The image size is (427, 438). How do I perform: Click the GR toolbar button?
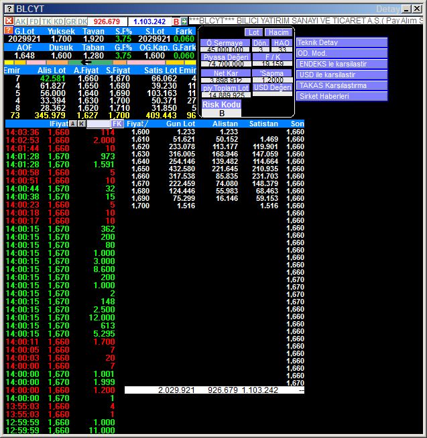click(x=71, y=21)
